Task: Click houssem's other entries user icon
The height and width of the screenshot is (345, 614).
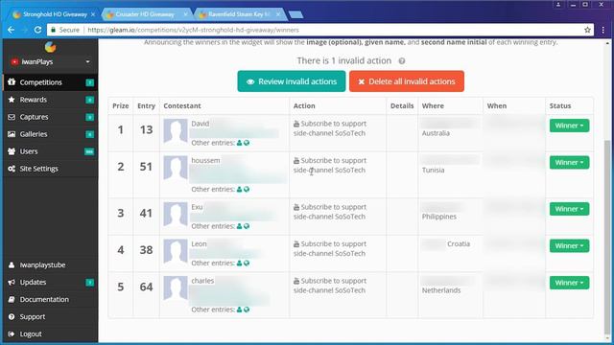Action: (x=239, y=190)
